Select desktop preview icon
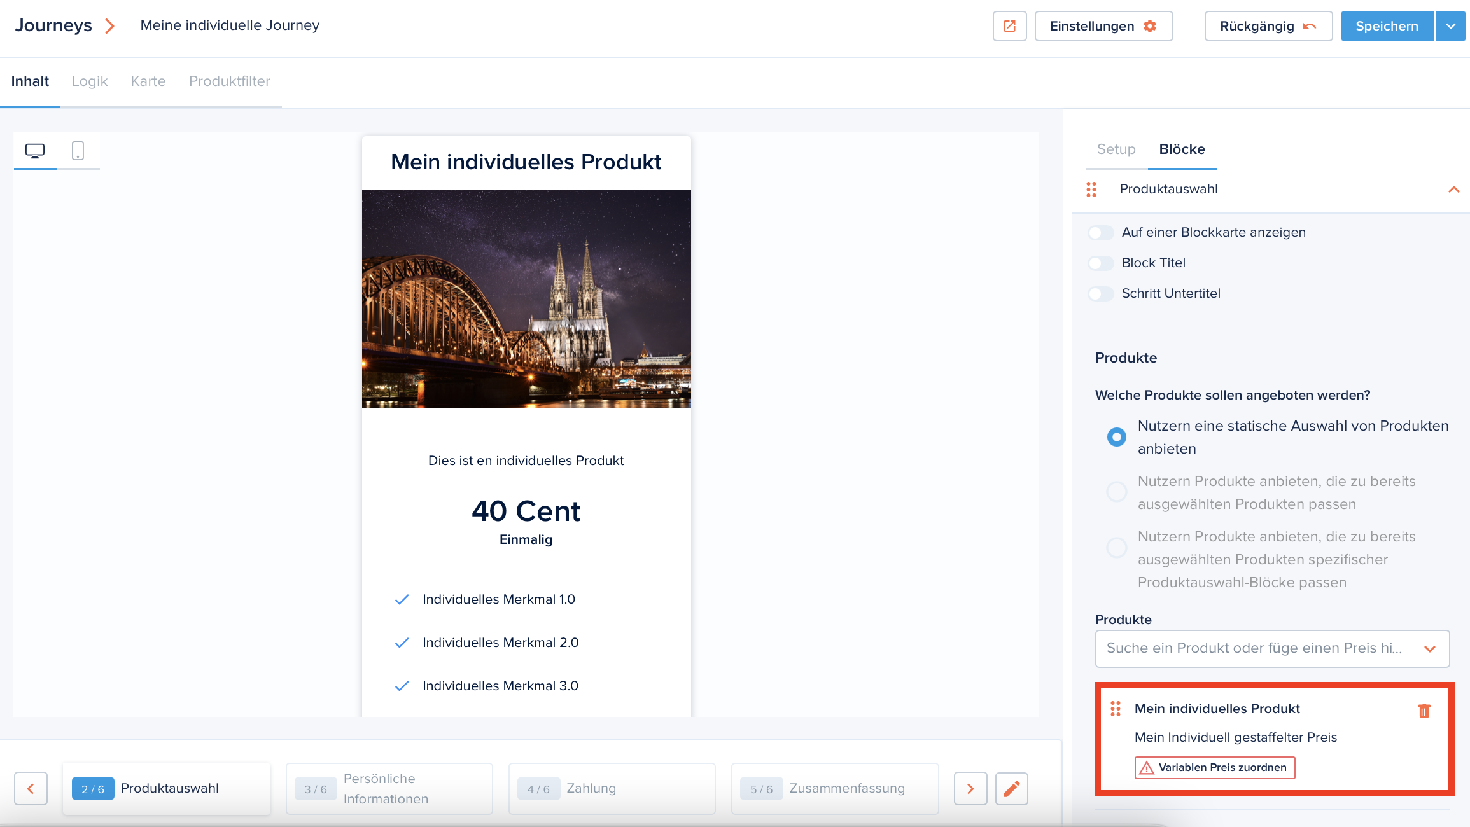Image resolution: width=1470 pixels, height=827 pixels. pos(35,151)
